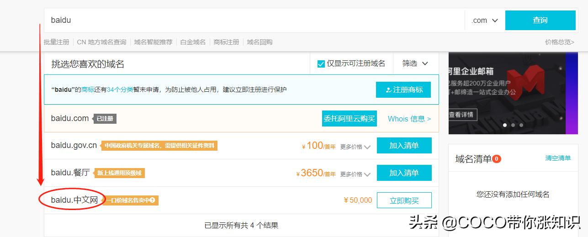The height and width of the screenshot is (237, 588).
Task: Open the .com domain suffix dropdown
Action: 485,20
